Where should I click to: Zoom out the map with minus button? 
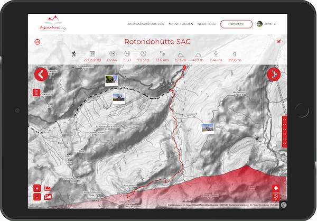click(x=37, y=197)
